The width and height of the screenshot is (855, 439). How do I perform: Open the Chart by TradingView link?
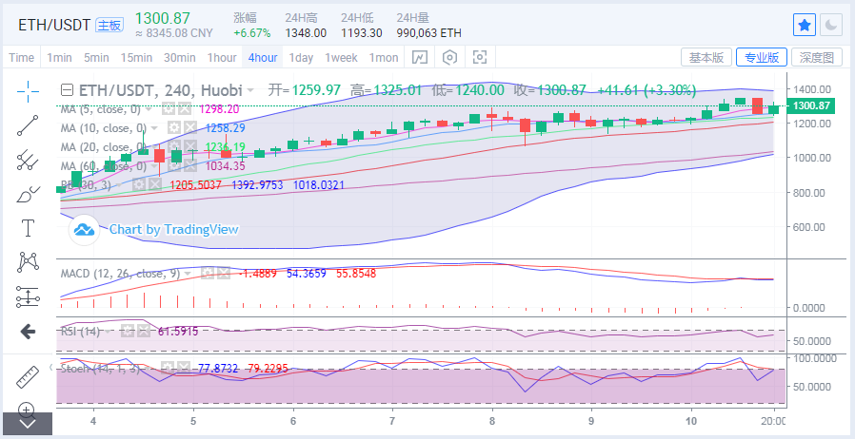coord(174,230)
